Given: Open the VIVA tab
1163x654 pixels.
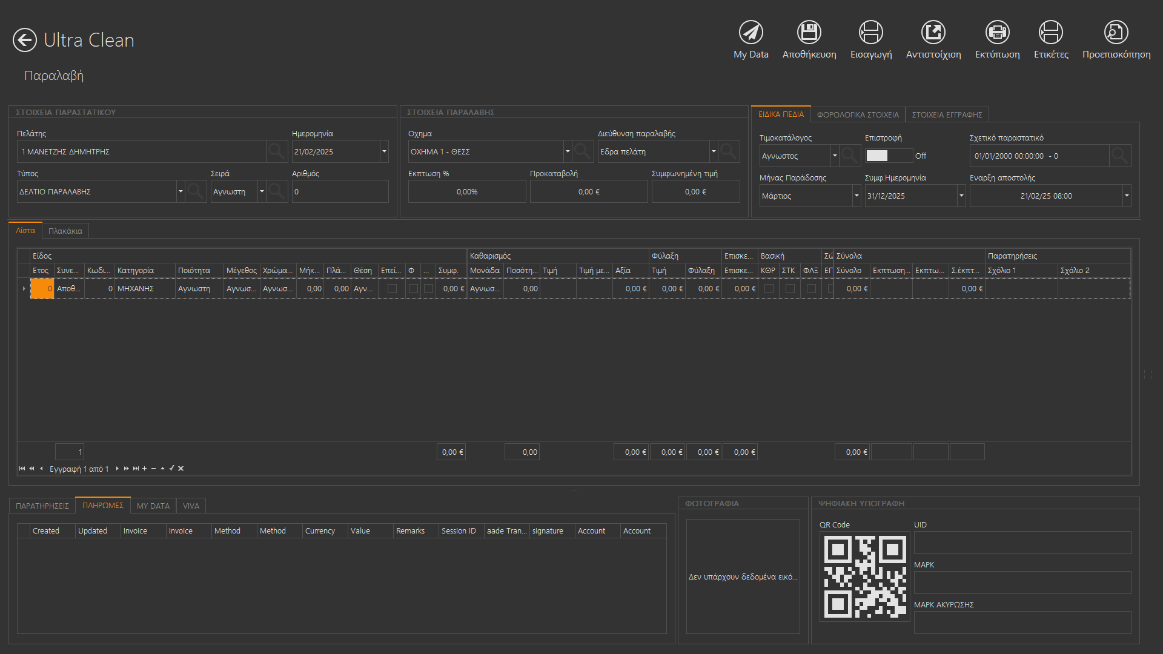Looking at the screenshot, I should coord(191,506).
